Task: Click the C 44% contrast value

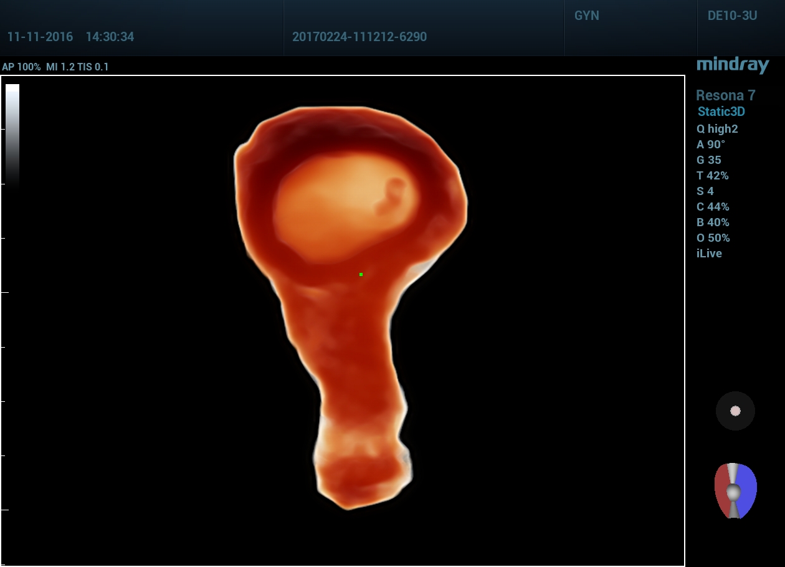Action: 713,207
